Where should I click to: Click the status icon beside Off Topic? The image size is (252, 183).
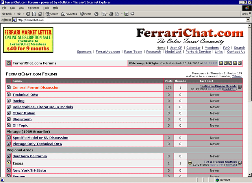click(9, 125)
